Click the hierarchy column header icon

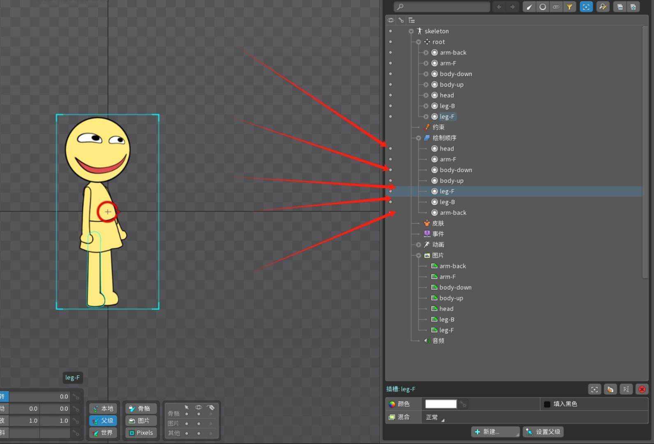pyautogui.click(x=411, y=20)
